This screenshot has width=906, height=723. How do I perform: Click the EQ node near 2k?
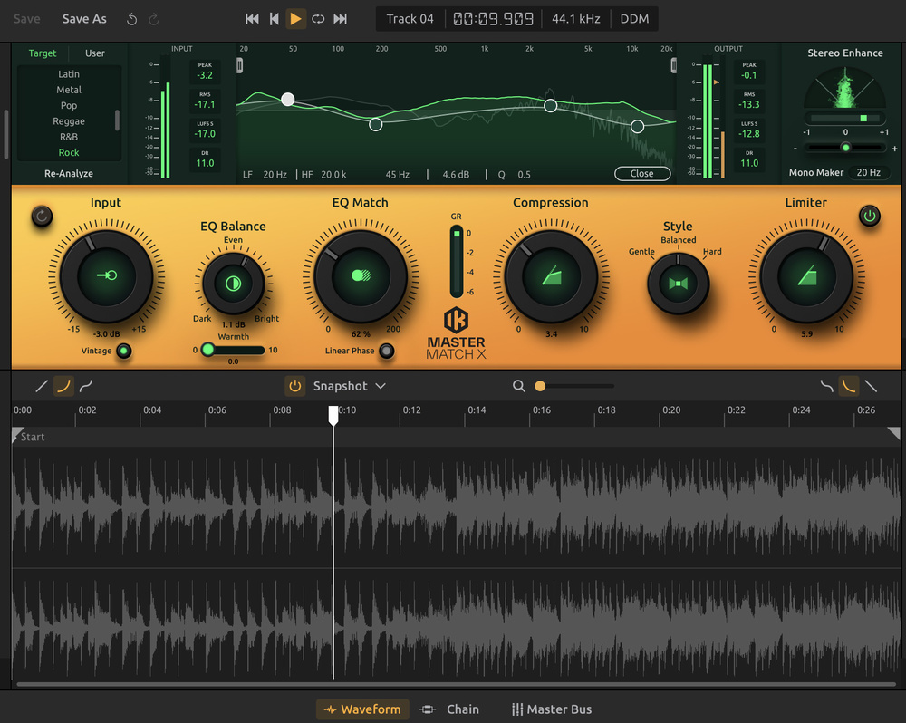click(x=551, y=106)
